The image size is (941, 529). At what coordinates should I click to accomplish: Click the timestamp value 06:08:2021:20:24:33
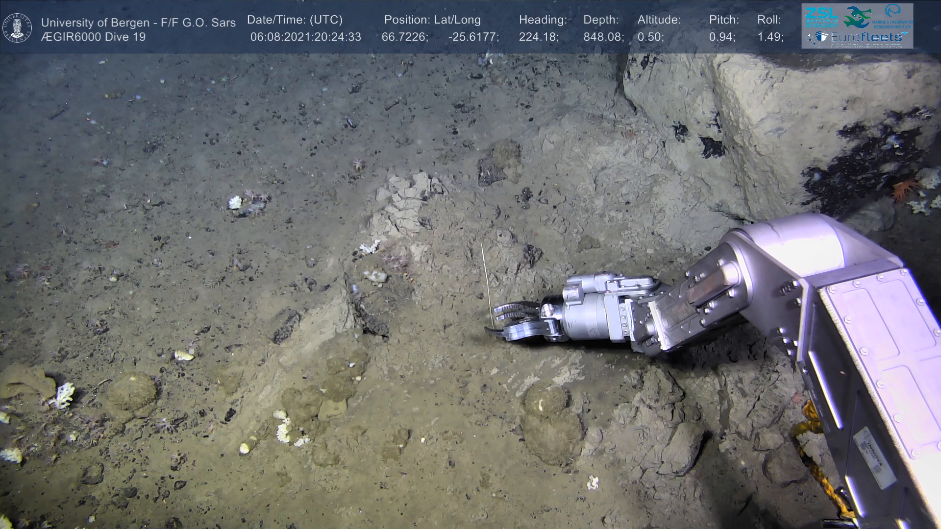(x=305, y=37)
